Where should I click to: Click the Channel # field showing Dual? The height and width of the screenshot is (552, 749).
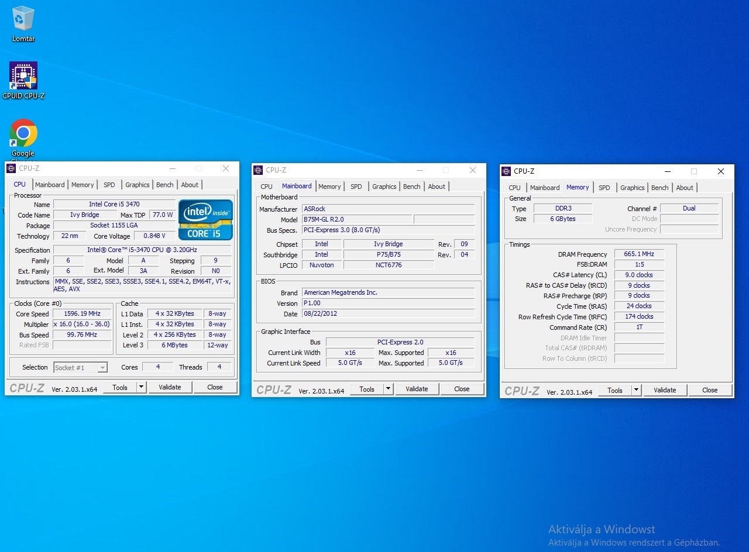[x=689, y=208]
